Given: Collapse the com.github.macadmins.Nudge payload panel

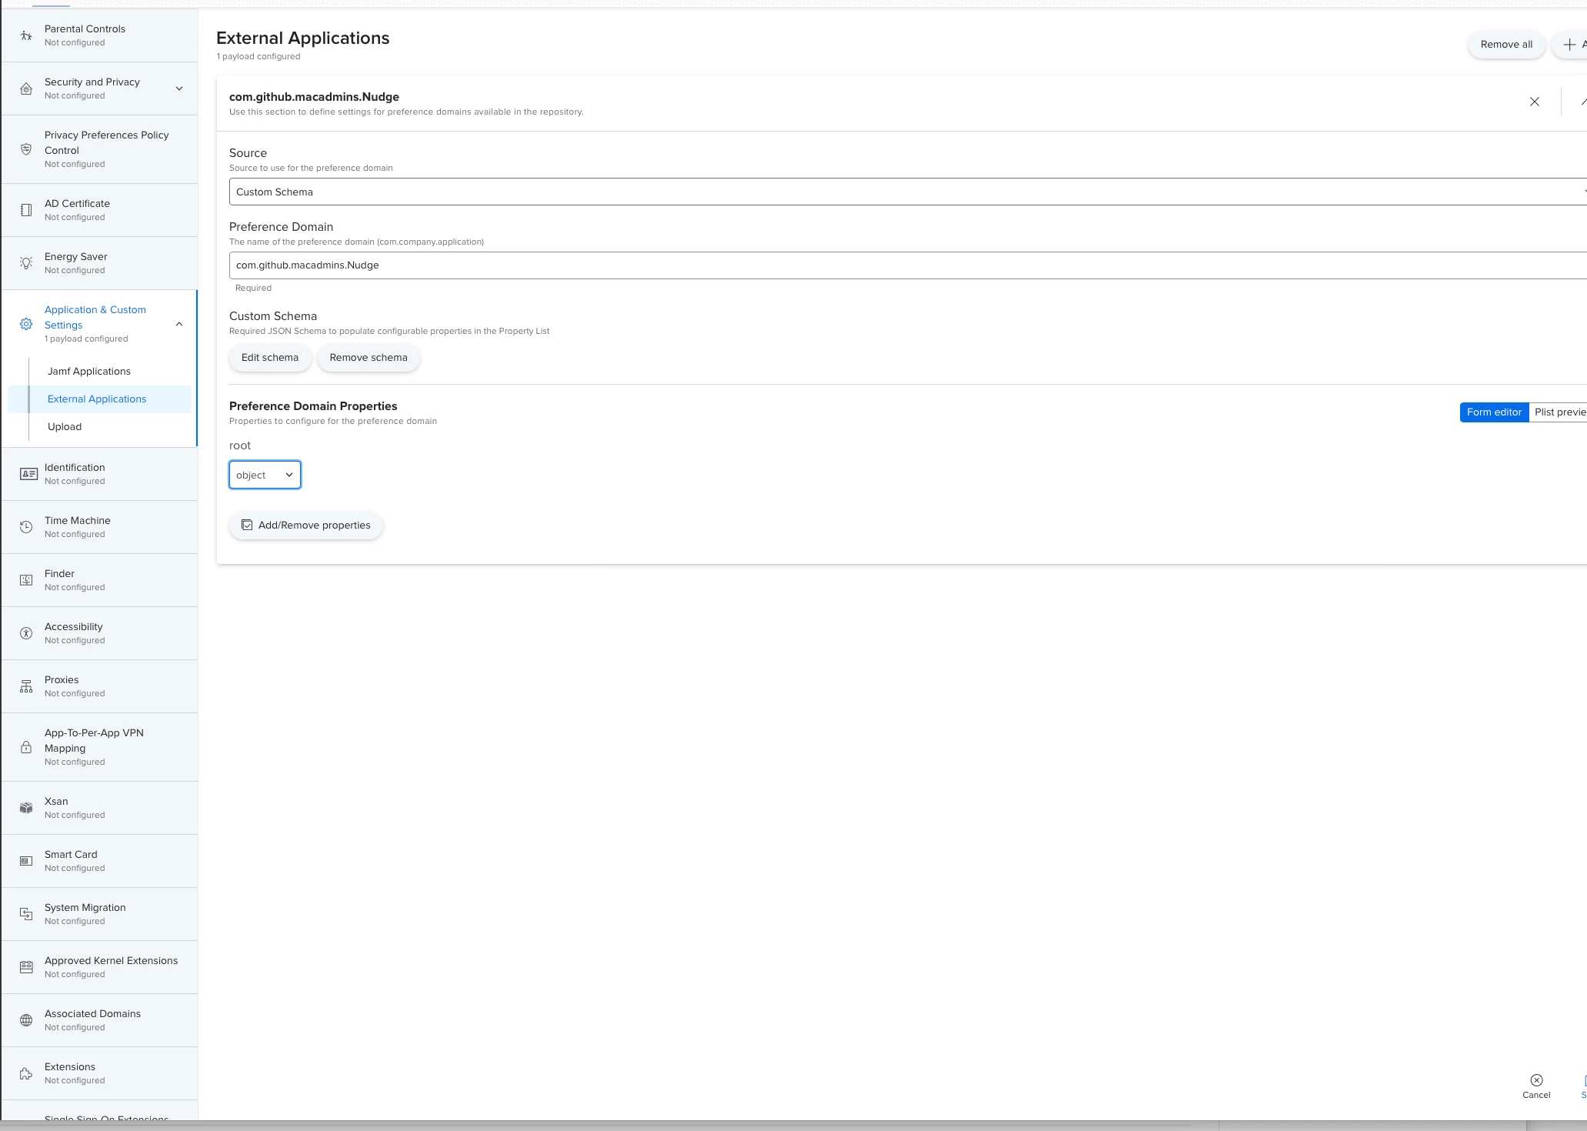Looking at the screenshot, I should pos(1583,102).
